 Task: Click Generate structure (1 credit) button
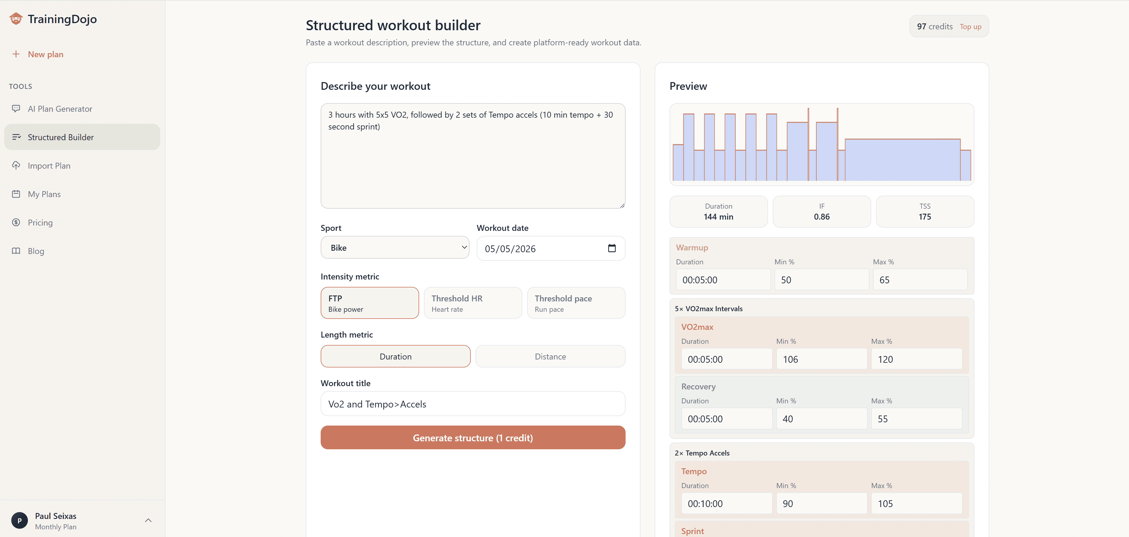473,437
